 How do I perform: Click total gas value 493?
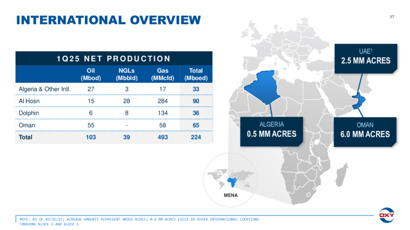click(x=162, y=137)
